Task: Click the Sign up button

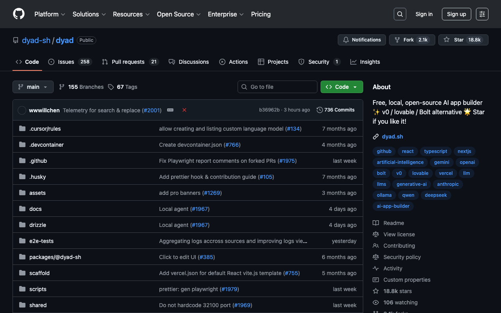Action: click(456, 14)
